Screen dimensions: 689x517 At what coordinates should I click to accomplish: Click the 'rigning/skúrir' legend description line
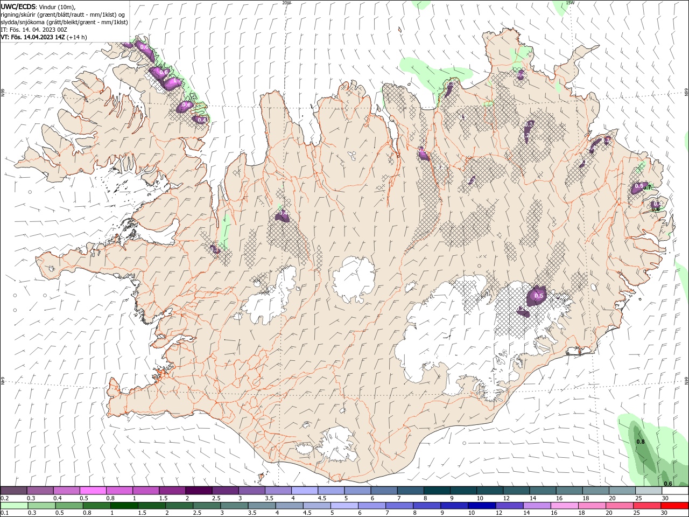tap(63, 15)
